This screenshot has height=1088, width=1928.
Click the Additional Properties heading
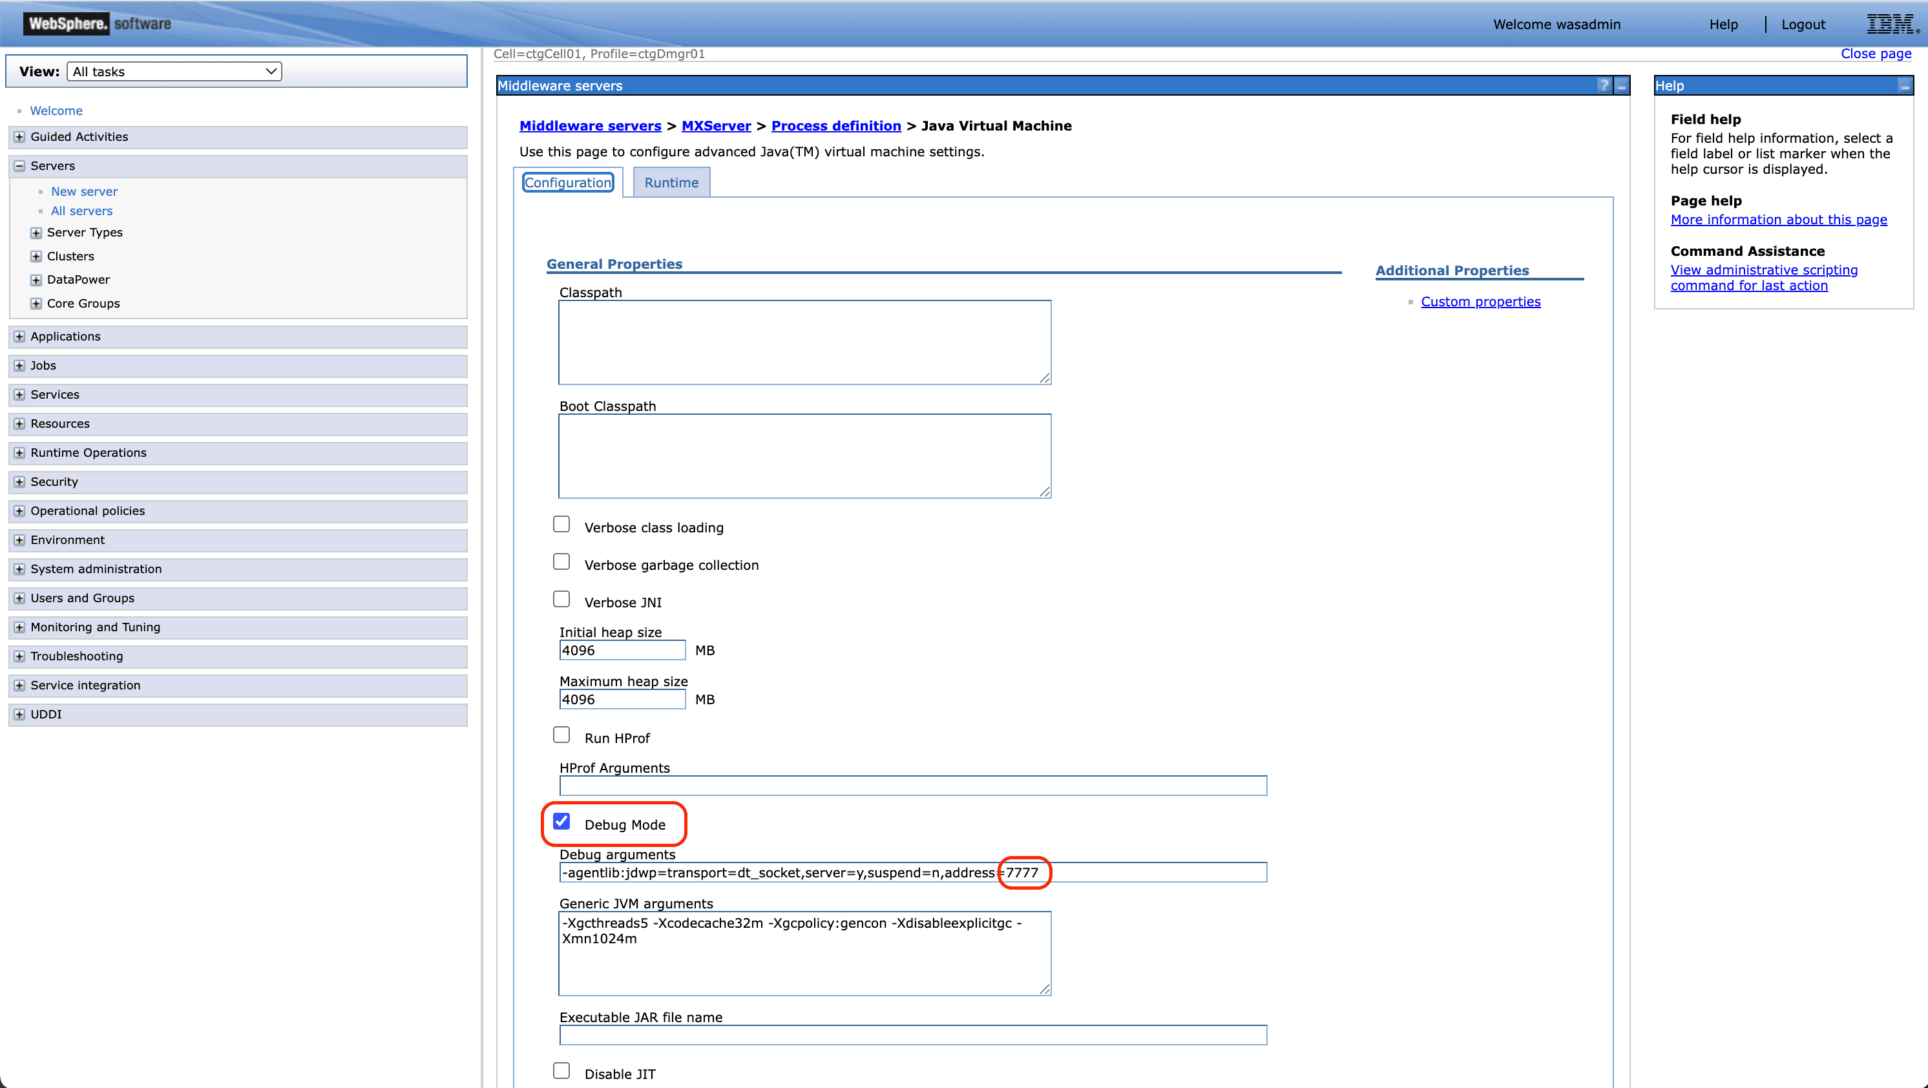pyautogui.click(x=1452, y=271)
